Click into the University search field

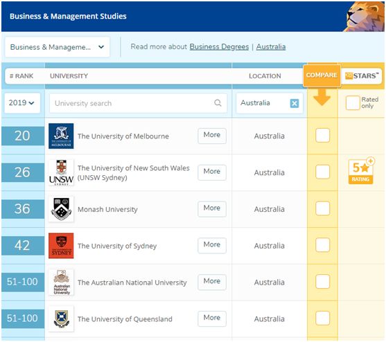click(138, 103)
